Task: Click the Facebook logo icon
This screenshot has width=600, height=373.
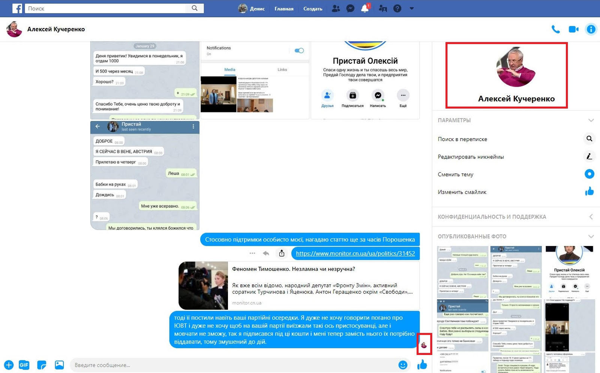Action: click(x=17, y=8)
